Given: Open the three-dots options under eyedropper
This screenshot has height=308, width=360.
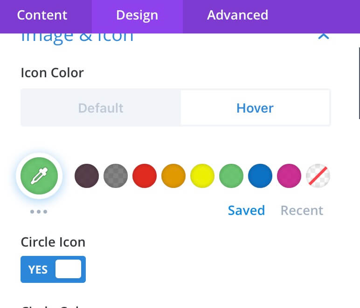Looking at the screenshot, I should tap(39, 212).
